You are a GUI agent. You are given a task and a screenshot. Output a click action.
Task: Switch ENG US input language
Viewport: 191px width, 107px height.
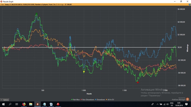click(x=172, y=104)
